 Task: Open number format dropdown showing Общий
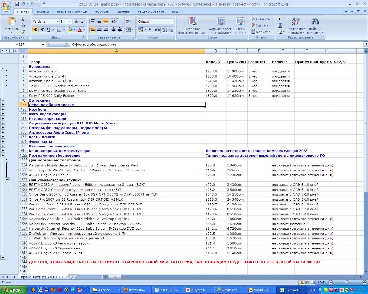tap(172, 22)
